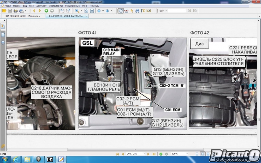Click the blue zoom in plus button
This screenshot has width=261, height=163.
[x=107, y=11]
